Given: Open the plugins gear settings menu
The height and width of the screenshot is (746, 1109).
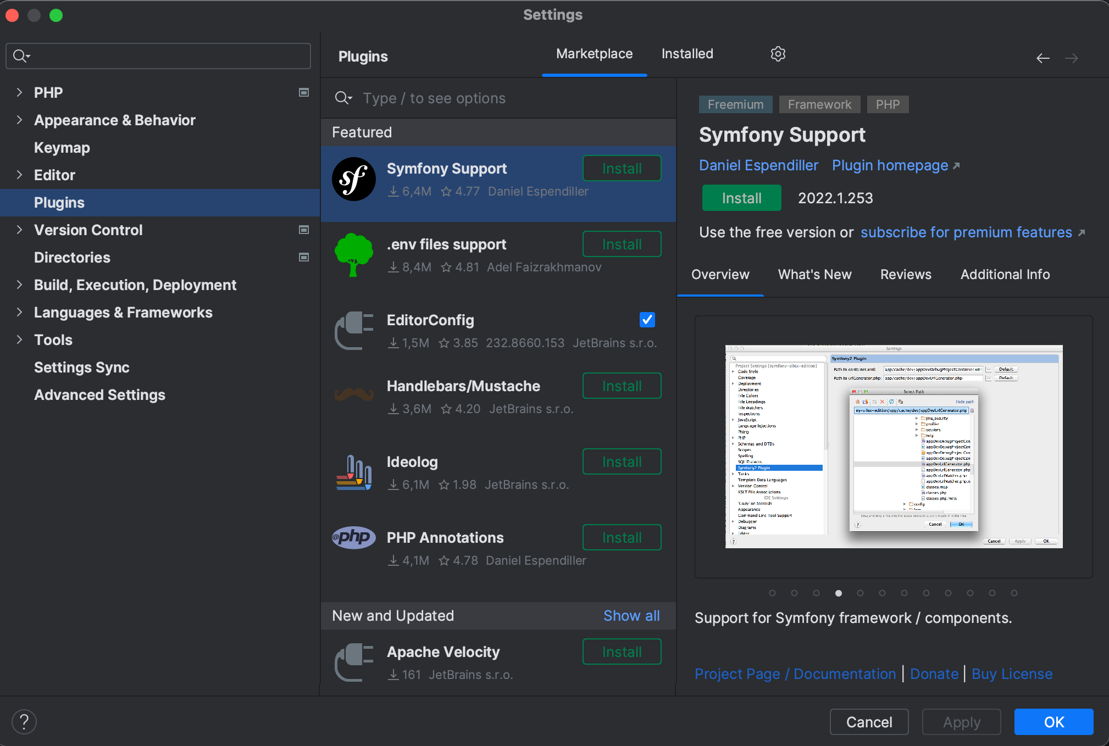Looking at the screenshot, I should point(778,54).
